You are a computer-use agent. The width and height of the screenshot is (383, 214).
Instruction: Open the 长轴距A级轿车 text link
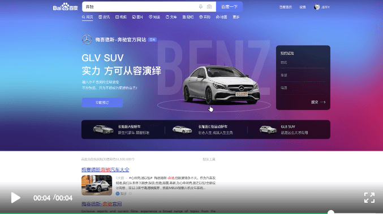[129, 126]
